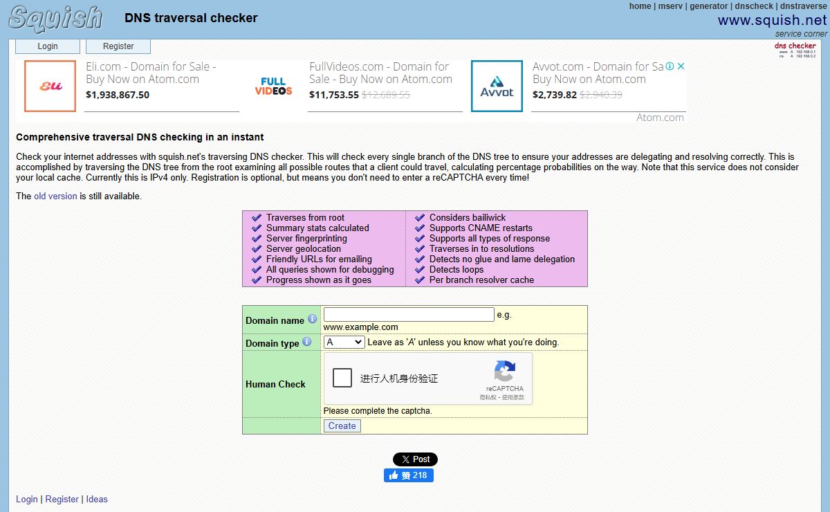Open dnscheck in top navigation

coord(754,6)
